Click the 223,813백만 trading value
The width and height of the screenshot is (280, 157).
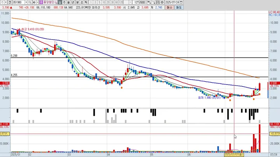(x=83, y=7)
